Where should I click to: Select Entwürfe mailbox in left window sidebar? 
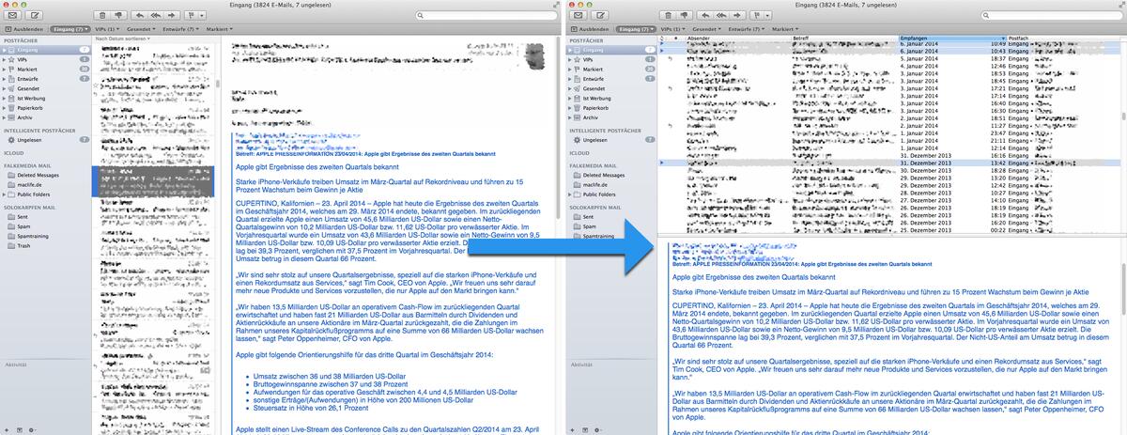(46, 79)
